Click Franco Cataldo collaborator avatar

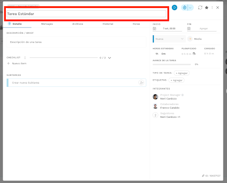[155, 106]
